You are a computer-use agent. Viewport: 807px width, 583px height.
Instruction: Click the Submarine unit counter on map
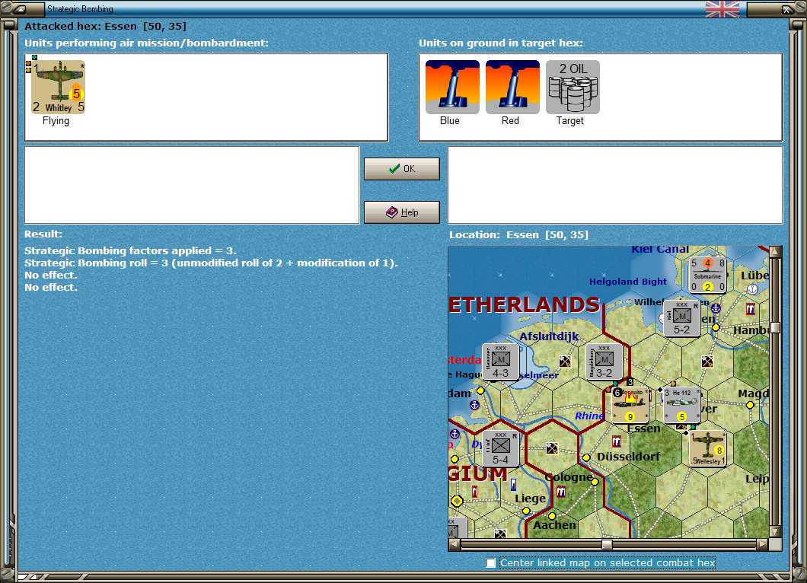coord(707,275)
